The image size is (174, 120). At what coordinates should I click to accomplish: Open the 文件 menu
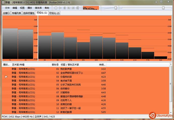pos(7,8)
